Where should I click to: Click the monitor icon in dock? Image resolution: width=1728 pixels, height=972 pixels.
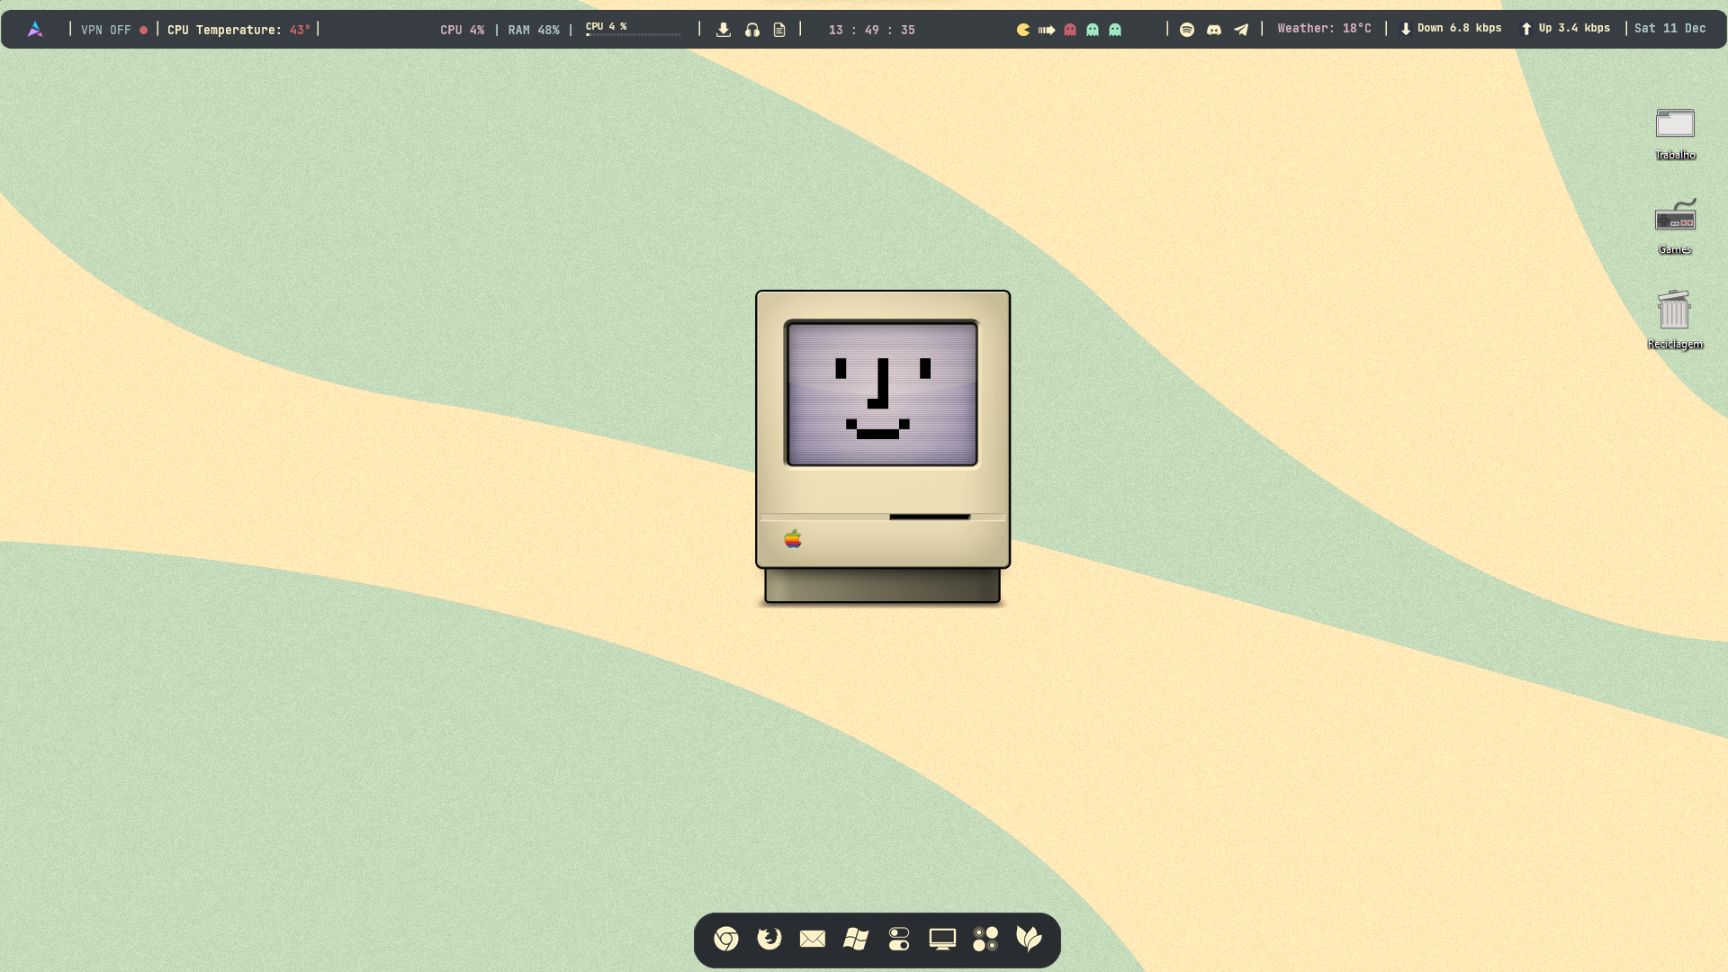click(942, 940)
